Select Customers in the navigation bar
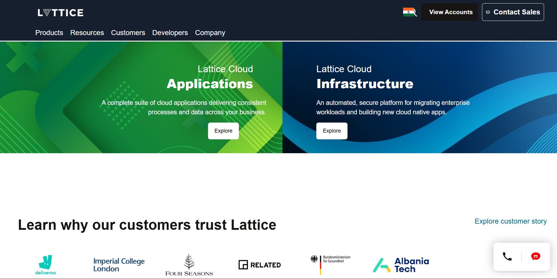The height and width of the screenshot is (279, 557). pos(128,33)
